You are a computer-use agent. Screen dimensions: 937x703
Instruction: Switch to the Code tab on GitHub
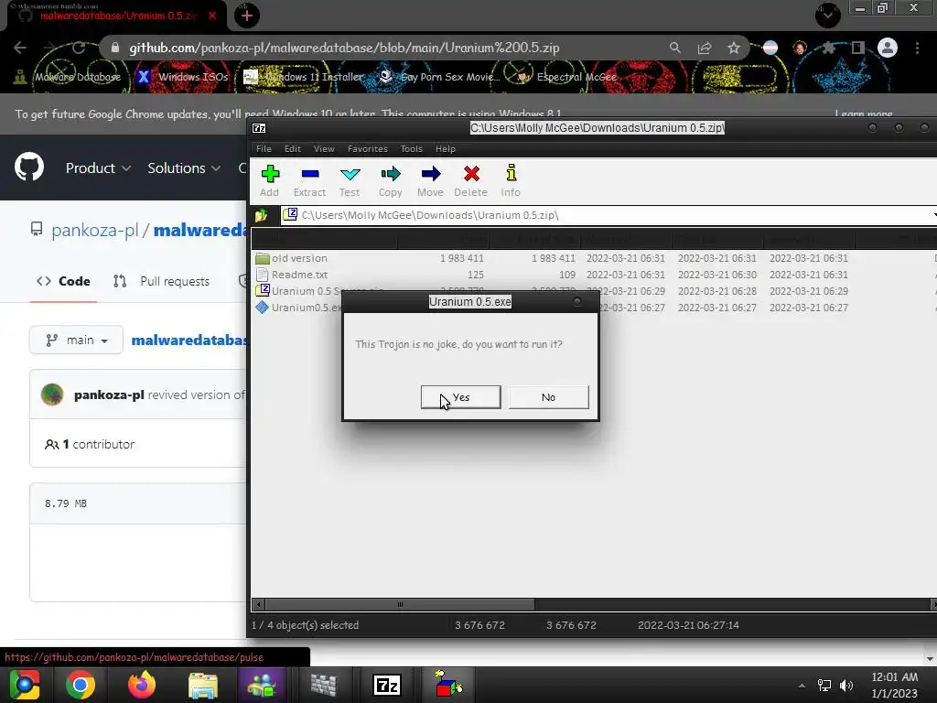(63, 282)
